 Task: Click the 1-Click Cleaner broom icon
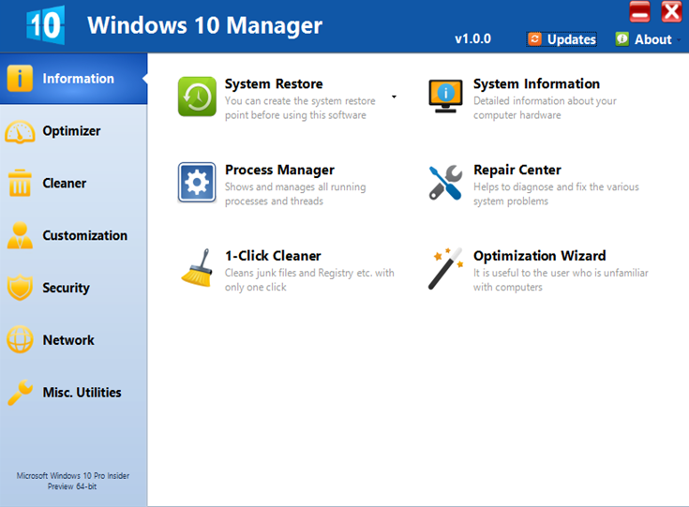coord(197,269)
